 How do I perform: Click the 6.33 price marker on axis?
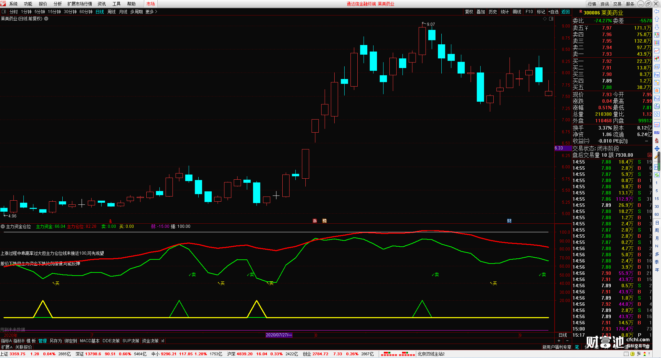(563, 148)
